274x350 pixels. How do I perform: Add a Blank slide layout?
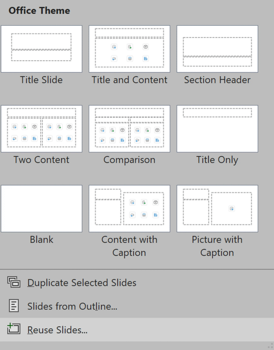pos(41,208)
